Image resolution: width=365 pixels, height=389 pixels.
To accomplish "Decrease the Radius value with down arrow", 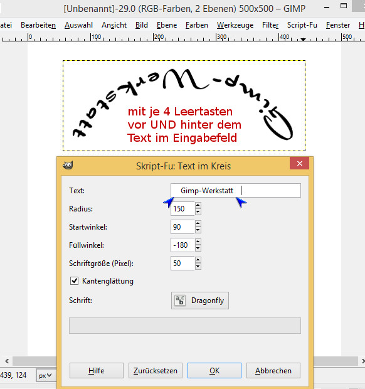I will click(x=198, y=212).
